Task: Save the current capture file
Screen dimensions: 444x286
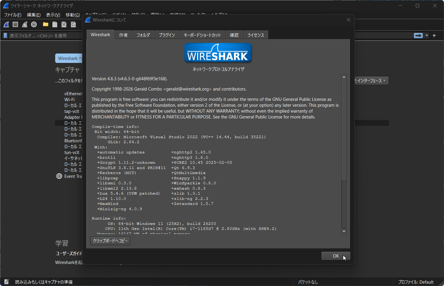Action: point(55,24)
